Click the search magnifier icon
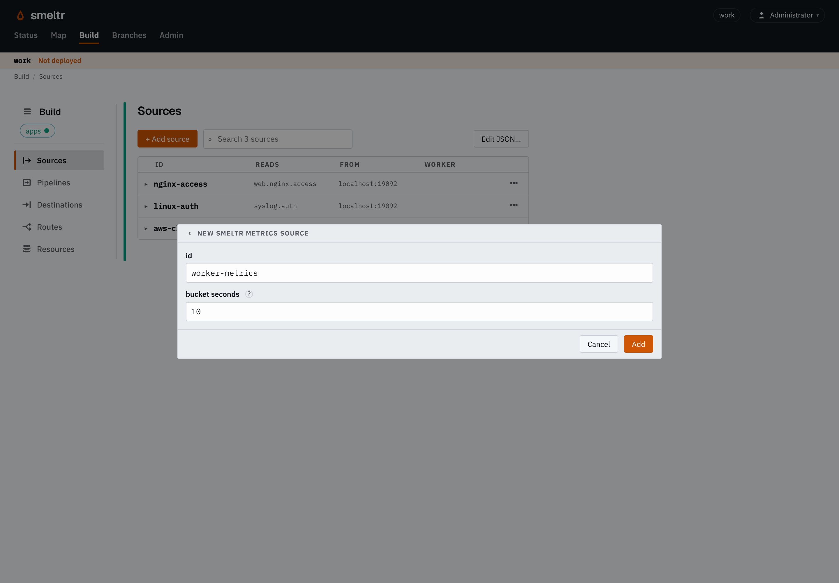 coord(210,140)
